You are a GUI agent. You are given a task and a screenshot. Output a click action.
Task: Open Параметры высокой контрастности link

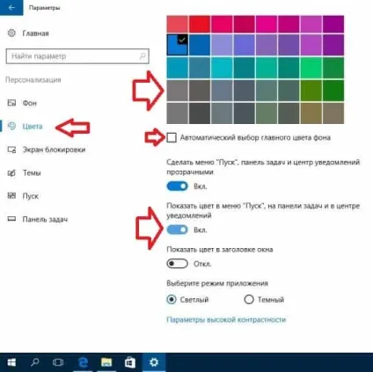pos(226,319)
